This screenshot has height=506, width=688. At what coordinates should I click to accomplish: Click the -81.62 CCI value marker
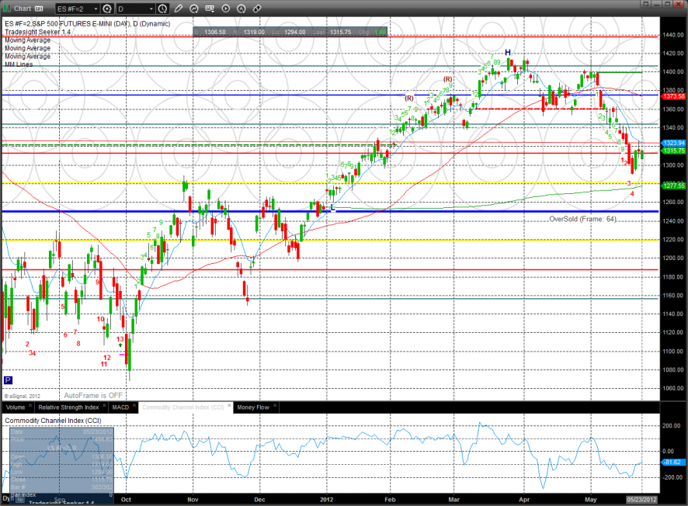coord(673,463)
